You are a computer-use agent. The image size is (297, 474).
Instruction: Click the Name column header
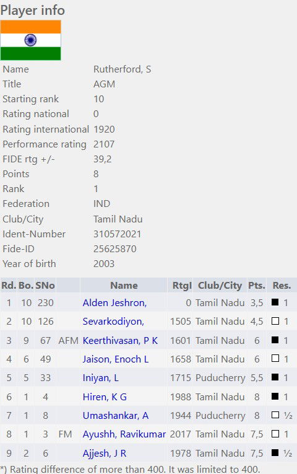pos(124,286)
